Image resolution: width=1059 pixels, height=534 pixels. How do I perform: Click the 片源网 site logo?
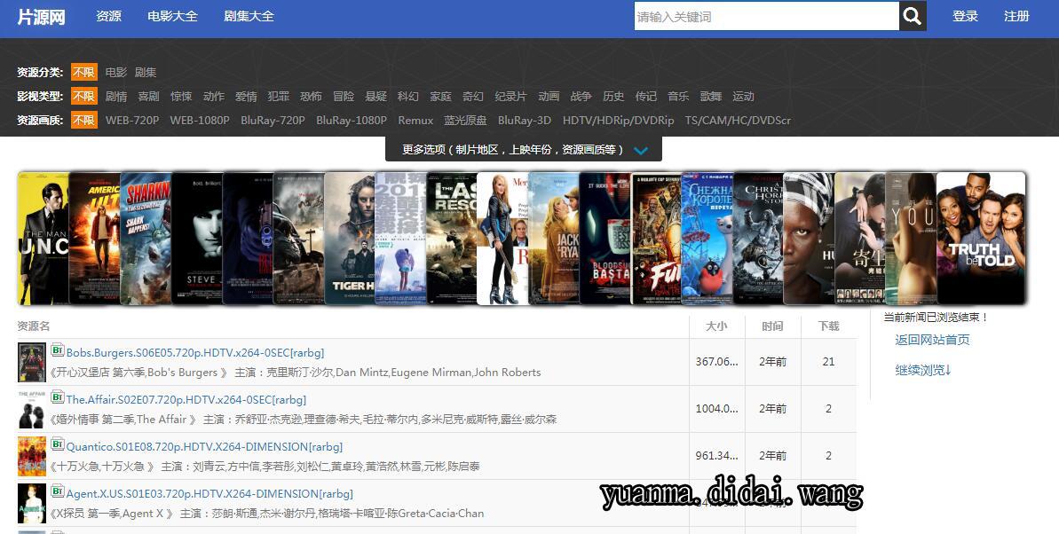41,17
